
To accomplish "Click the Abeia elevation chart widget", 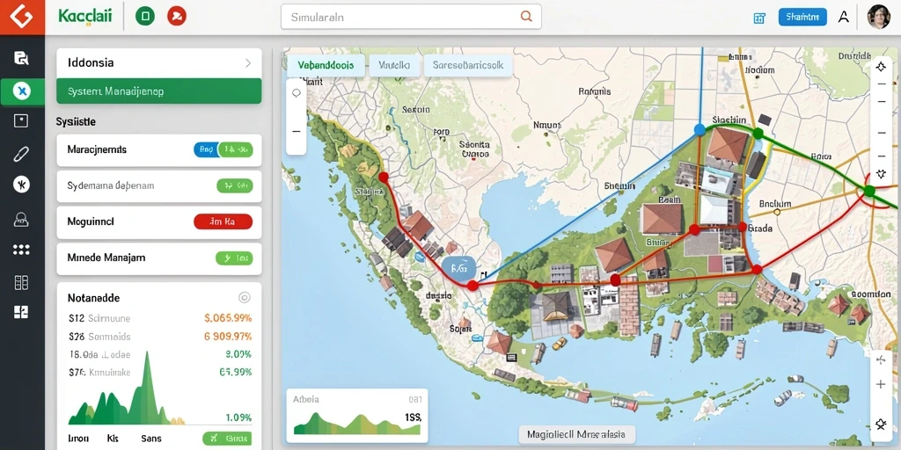I will click(x=357, y=416).
